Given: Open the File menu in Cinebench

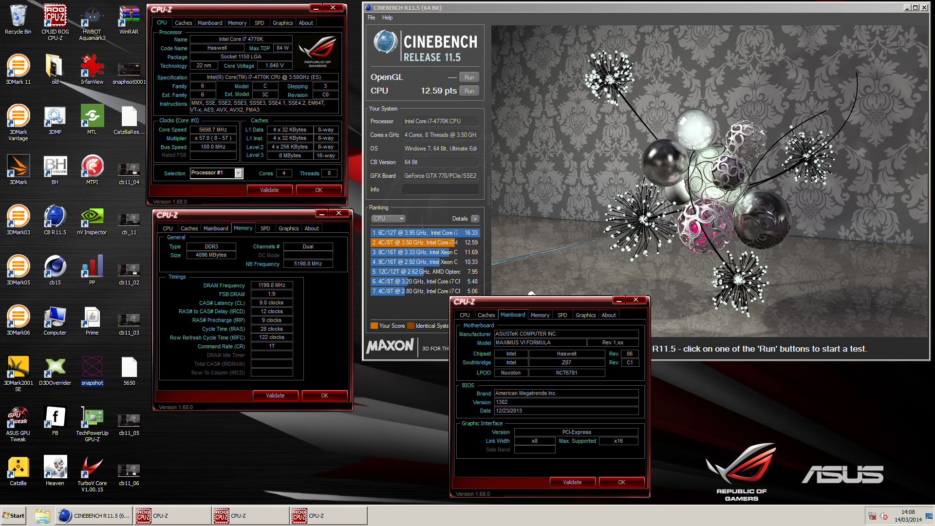Looking at the screenshot, I should [371, 18].
